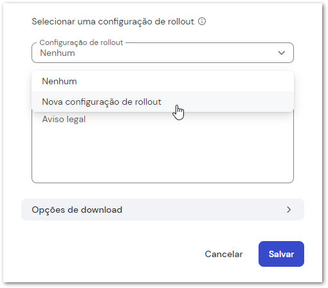Click the selected Nenhum value in combo box
328x288 pixels.
tap(57, 53)
